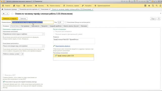Screen dimensions: 162x91
Task: Go back with the left arrow button
Action: 4,14
